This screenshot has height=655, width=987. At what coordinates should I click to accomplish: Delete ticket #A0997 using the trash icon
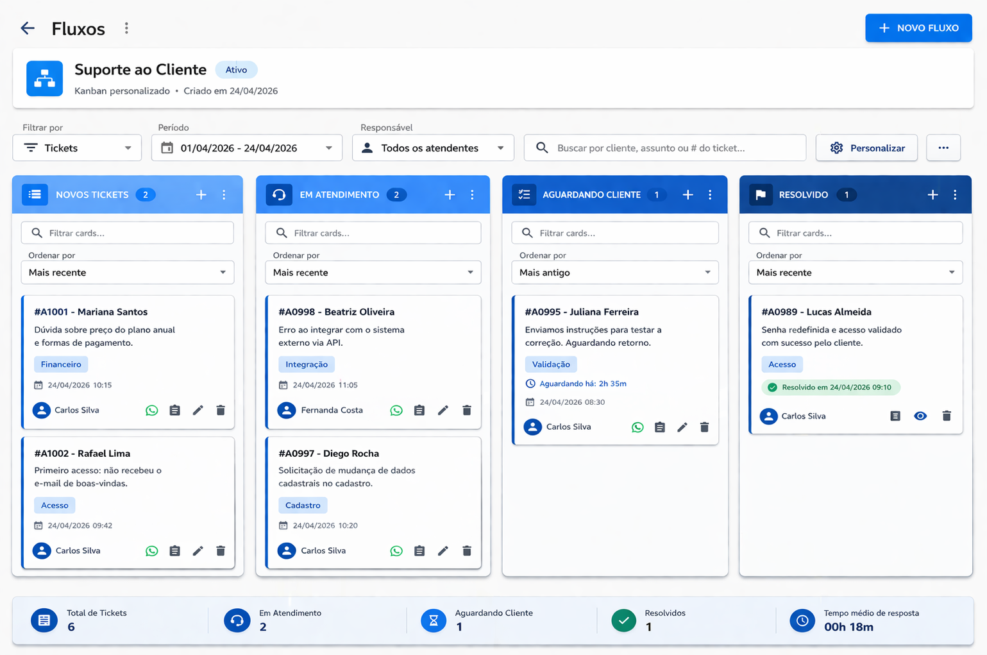[467, 550]
